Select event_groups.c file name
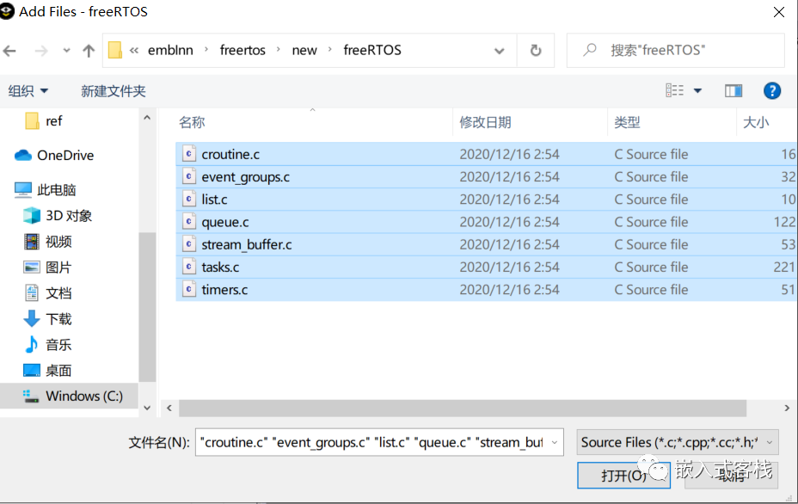 [x=245, y=176]
